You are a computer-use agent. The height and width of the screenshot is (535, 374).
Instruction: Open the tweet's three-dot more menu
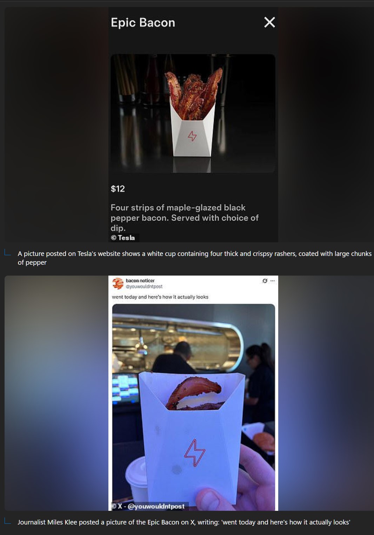click(x=273, y=281)
